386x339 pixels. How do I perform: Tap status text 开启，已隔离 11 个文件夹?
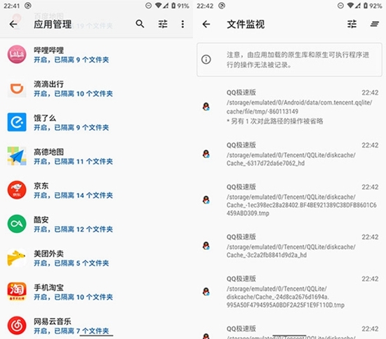pos(73,161)
